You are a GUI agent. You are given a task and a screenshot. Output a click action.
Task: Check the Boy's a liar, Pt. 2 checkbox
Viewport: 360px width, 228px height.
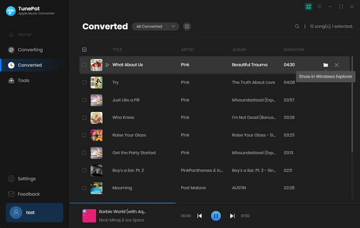pyautogui.click(x=84, y=170)
